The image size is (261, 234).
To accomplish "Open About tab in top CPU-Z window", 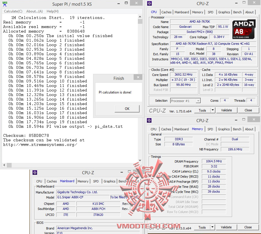I will [249, 12].
